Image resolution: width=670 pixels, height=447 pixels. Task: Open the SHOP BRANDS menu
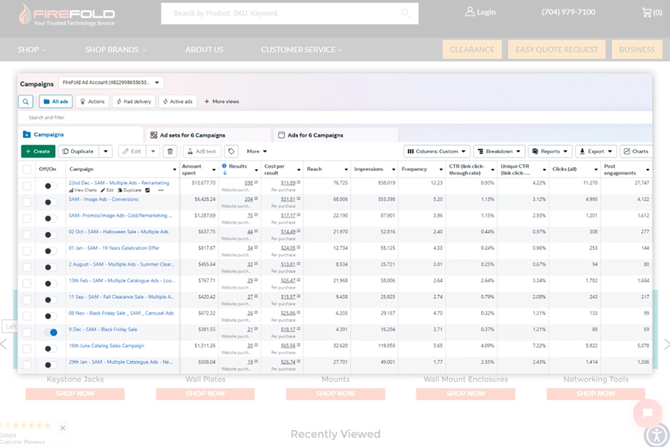(x=116, y=50)
